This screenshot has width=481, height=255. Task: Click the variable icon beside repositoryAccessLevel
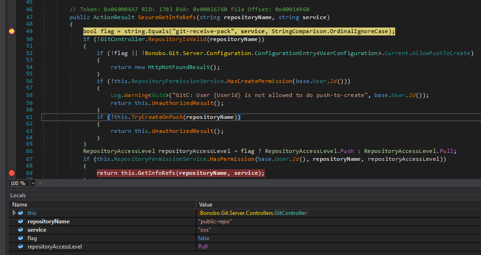coord(21,247)
